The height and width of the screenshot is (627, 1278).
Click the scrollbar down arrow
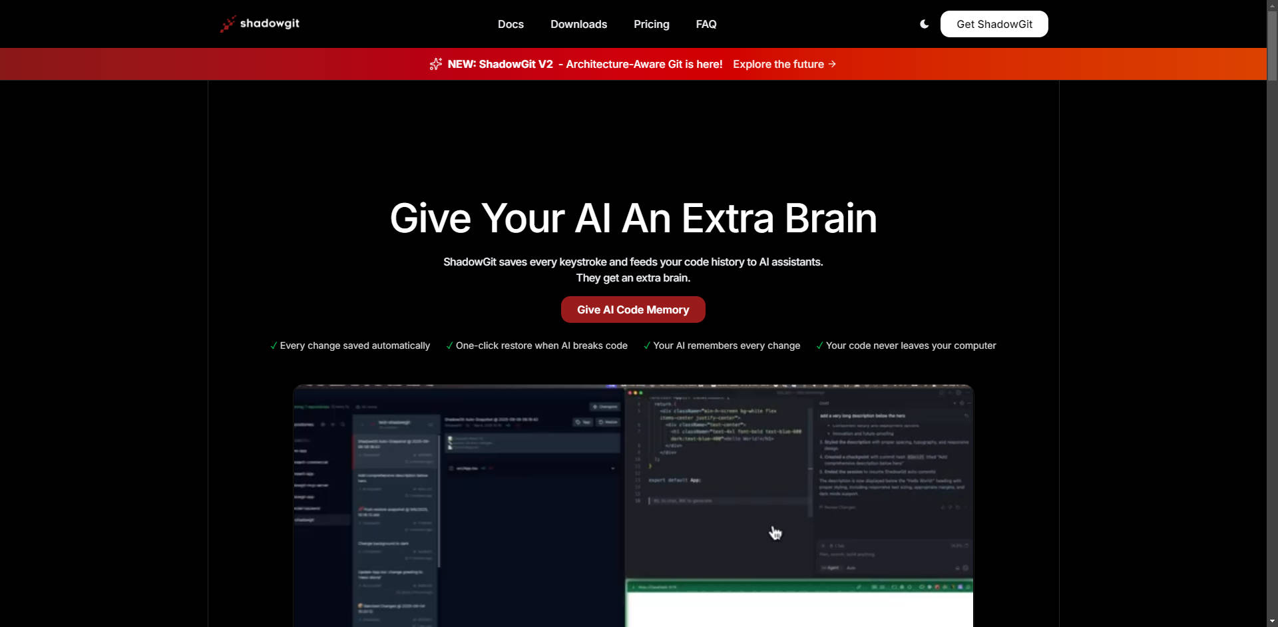click(1272, 622)
